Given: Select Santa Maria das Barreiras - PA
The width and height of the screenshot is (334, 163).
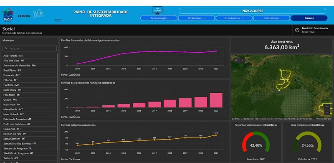Looking at the screenshot, I should pyautogui.click(x=29, y=144).
